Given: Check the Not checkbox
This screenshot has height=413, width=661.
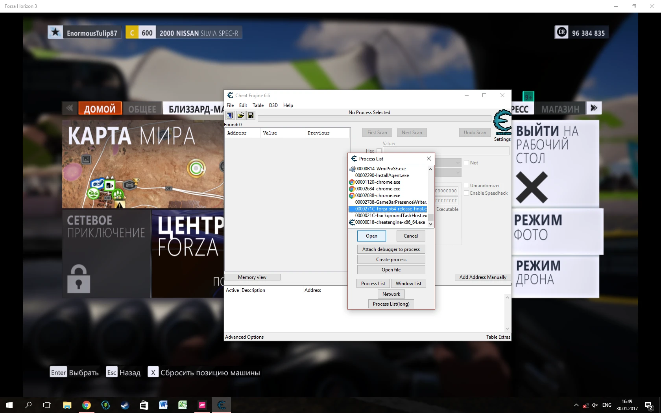Looking at the screenshot, I should [x=467, y=162].
